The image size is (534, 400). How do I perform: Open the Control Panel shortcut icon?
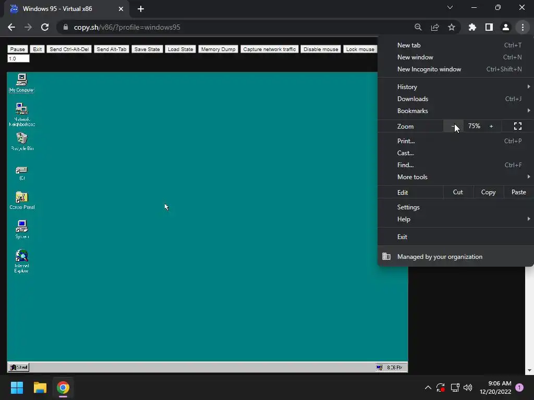pos(22,201)
